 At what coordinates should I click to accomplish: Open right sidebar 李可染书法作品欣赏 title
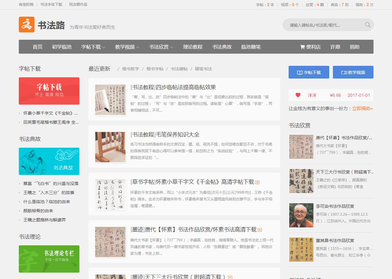click(335, 206)
